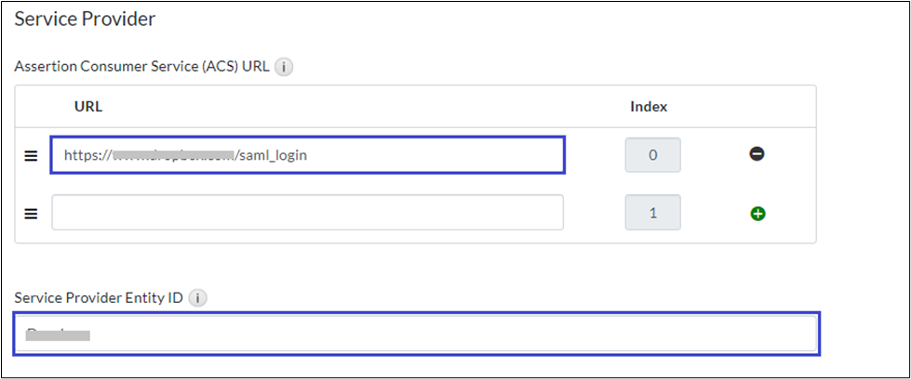
Task: Click the empty second ACS URL field
Action: point(307,213)
